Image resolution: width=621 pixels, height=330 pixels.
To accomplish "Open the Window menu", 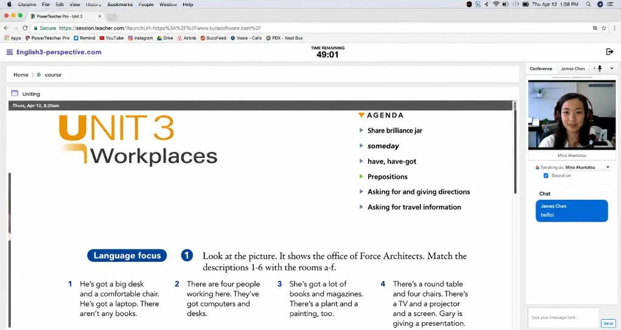I will 168,4.
